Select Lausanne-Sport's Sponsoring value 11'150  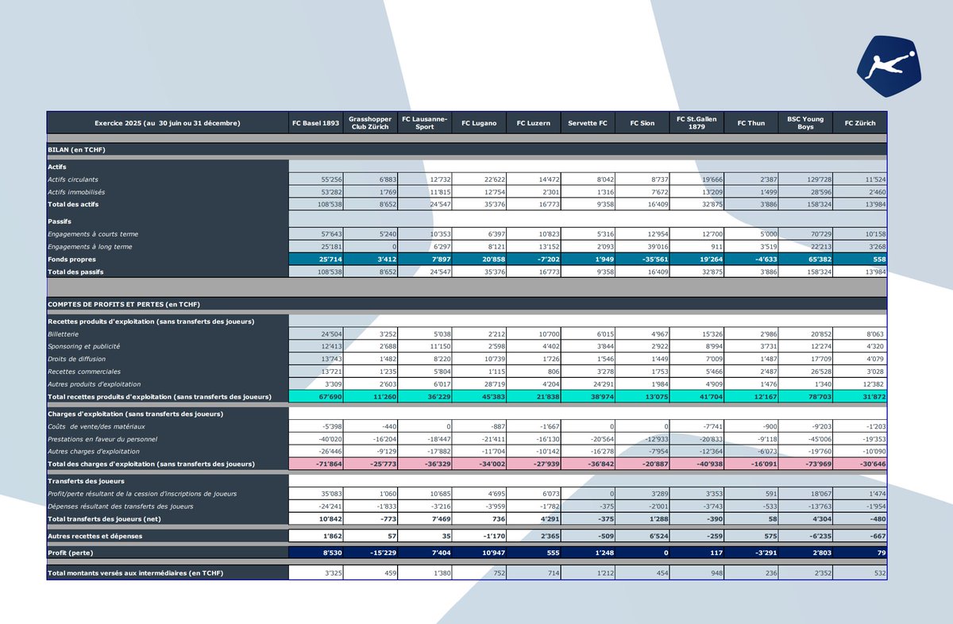click(424, 347)
